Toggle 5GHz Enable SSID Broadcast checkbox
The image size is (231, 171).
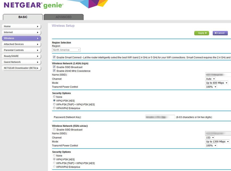(x=54, y=129)
